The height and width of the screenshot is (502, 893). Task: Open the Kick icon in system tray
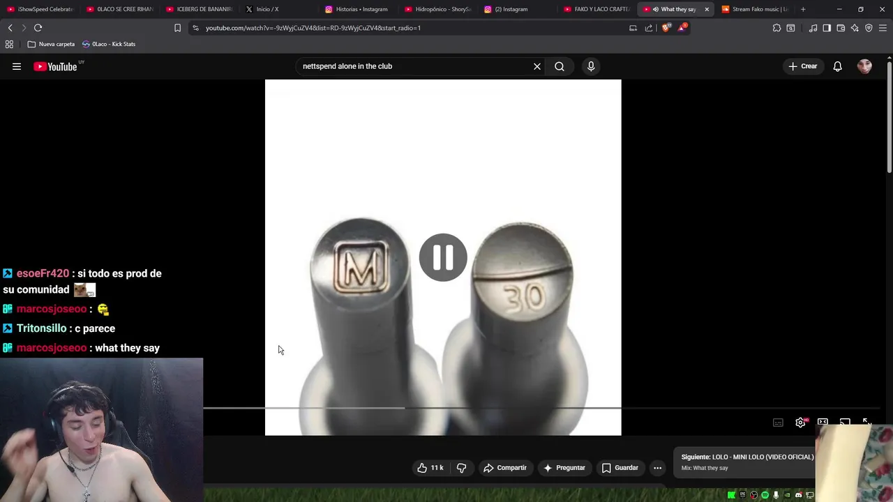(731, 495)
